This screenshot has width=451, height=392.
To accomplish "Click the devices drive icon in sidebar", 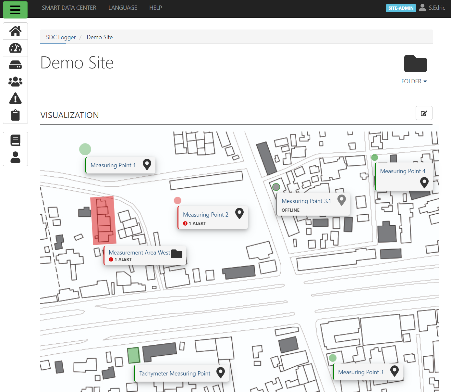I will [15, 65].
